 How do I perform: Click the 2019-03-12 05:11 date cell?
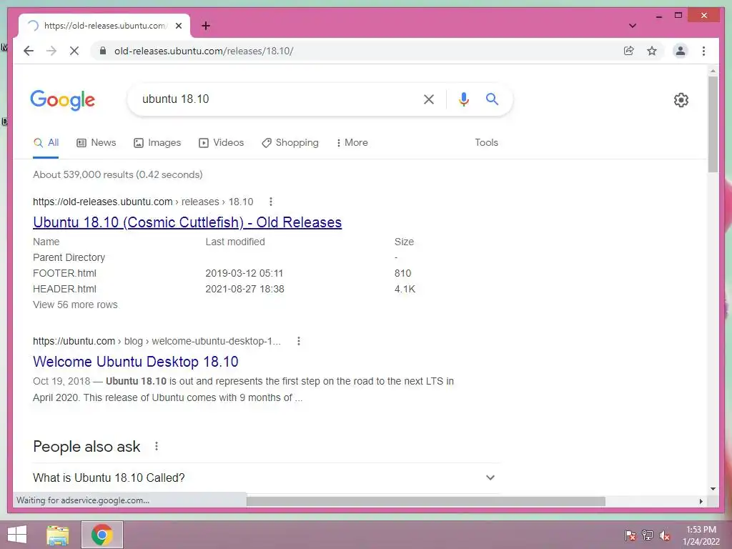click(244, 273)
